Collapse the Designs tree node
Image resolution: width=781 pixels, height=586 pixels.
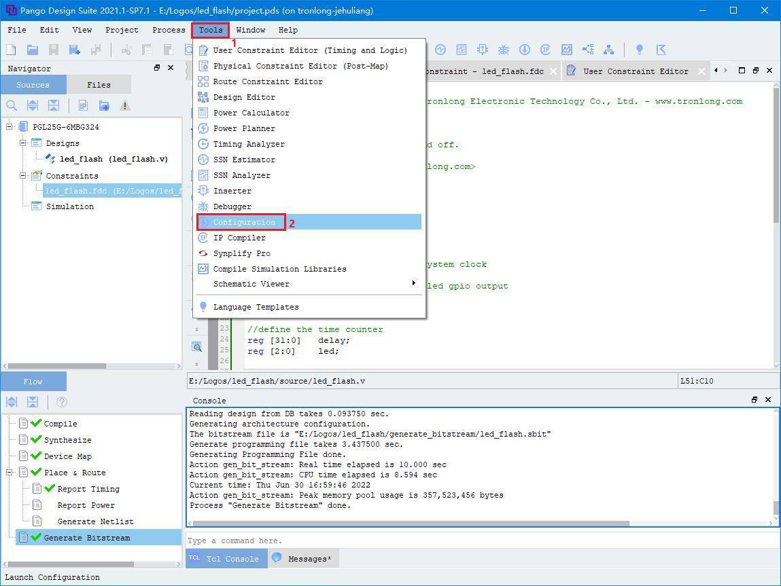coord(22,143)
